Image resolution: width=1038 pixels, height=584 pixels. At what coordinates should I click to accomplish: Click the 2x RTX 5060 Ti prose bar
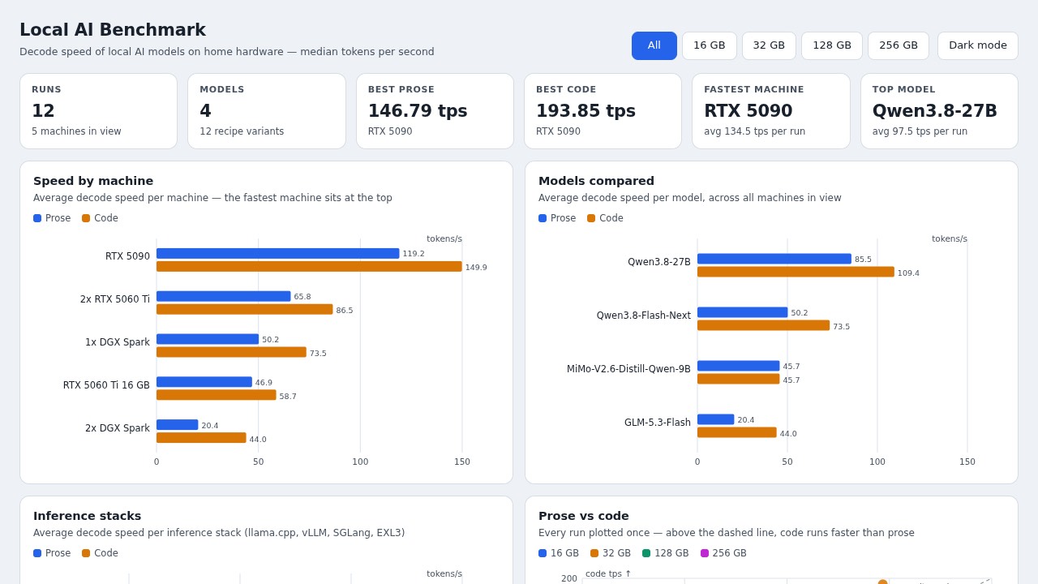point(224,297)
